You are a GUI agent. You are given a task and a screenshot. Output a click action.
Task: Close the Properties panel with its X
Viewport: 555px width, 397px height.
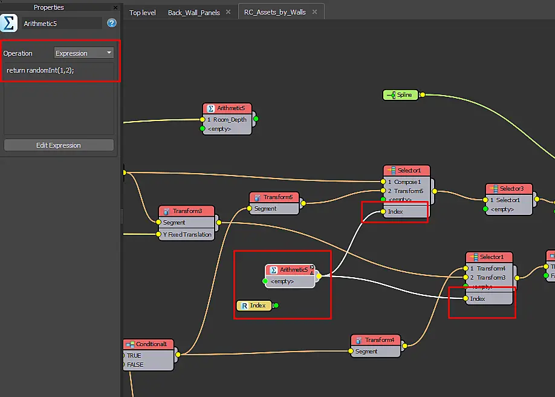tap(115, 7)
